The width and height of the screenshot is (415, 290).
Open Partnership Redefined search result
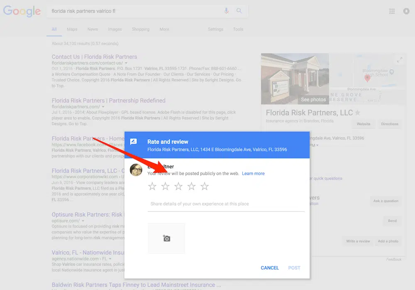(108, 101)
